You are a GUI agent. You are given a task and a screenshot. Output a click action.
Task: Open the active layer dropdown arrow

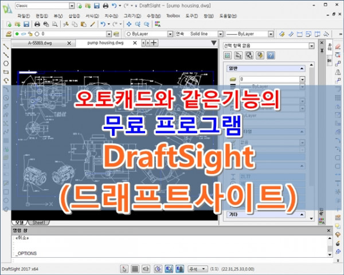pos(109,34)
